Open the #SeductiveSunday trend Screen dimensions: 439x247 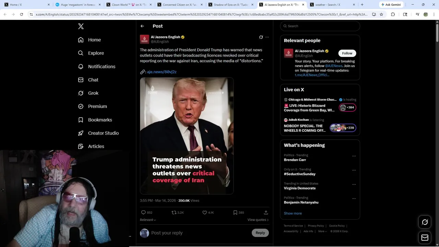point(300,174)
